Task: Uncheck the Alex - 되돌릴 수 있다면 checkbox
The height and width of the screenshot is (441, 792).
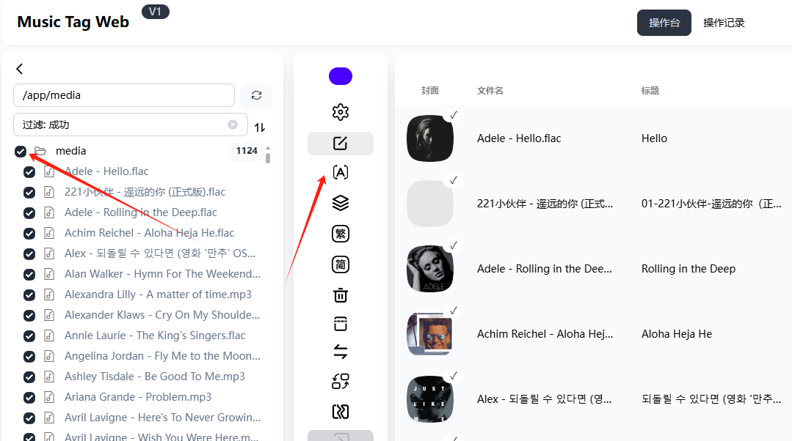Action: 29,254
